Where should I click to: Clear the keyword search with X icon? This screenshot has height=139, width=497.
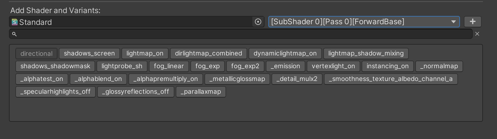tap(477, 34)
